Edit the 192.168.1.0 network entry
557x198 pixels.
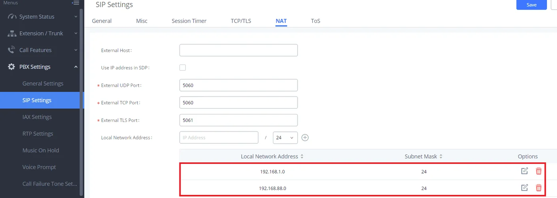pos(525,171)
